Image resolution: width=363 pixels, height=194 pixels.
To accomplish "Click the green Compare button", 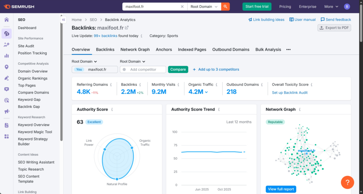I will pyautogui.click(x=178, y=69).
